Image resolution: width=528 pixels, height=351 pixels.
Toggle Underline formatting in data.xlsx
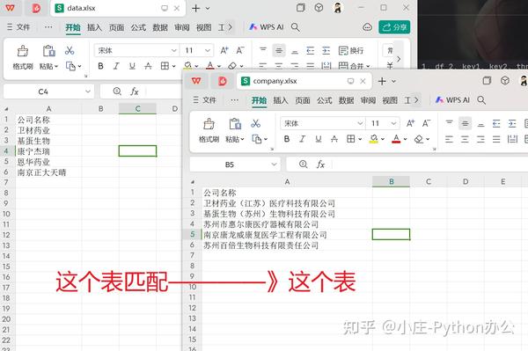[x=132, y=66]
